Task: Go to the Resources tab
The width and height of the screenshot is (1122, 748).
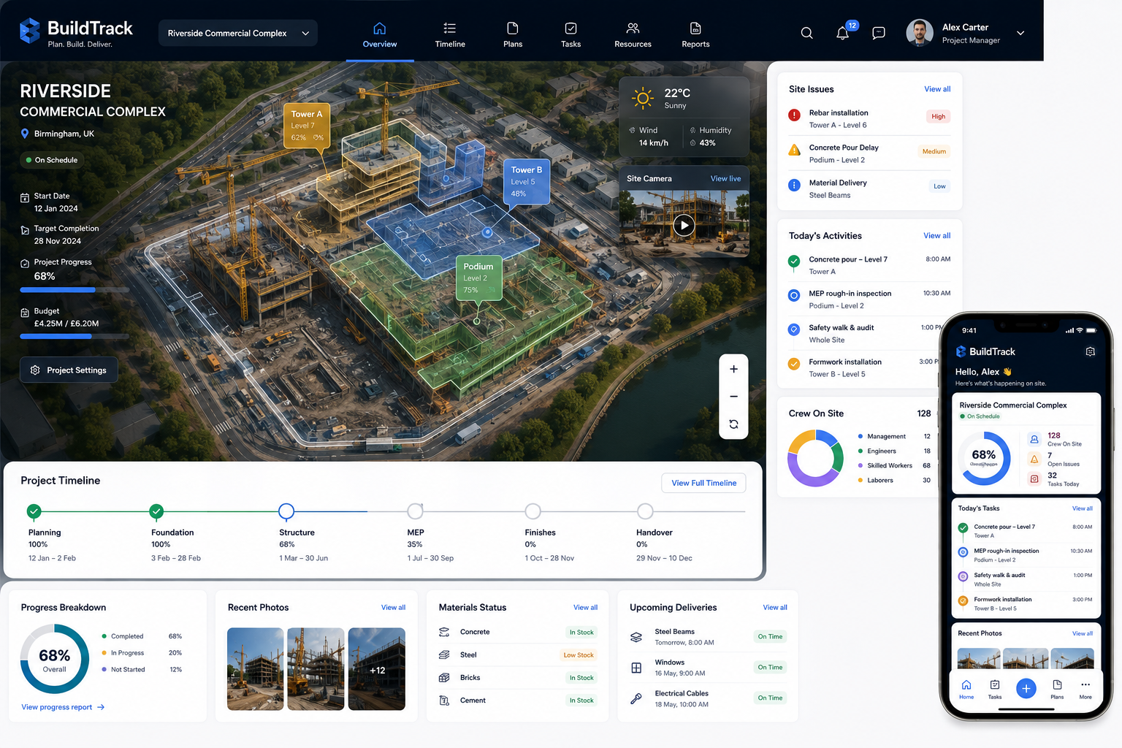Action: click(633, 34)
